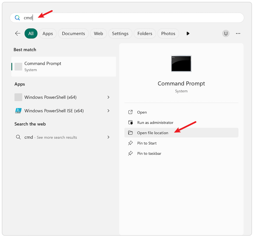The image size is (255, 238).
Task: Click the Run as administrator shield icon
Action: click(131, 123)
